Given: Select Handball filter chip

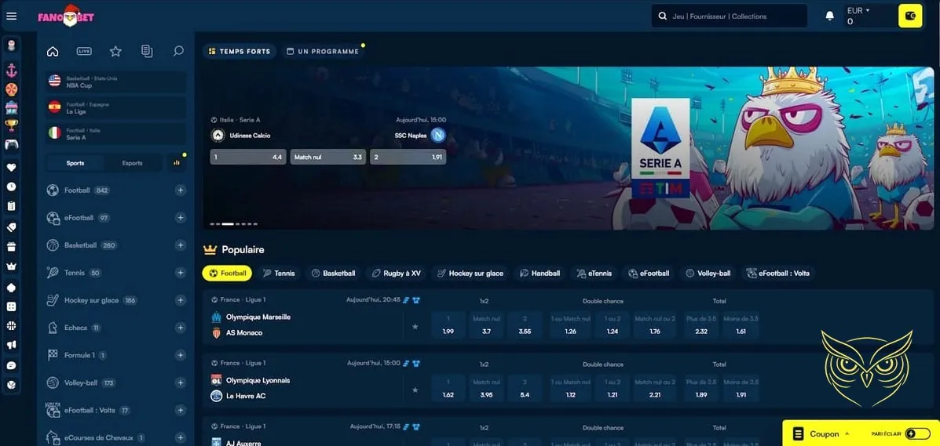Looking at the screenshot, I should click(x=539, y=274).
